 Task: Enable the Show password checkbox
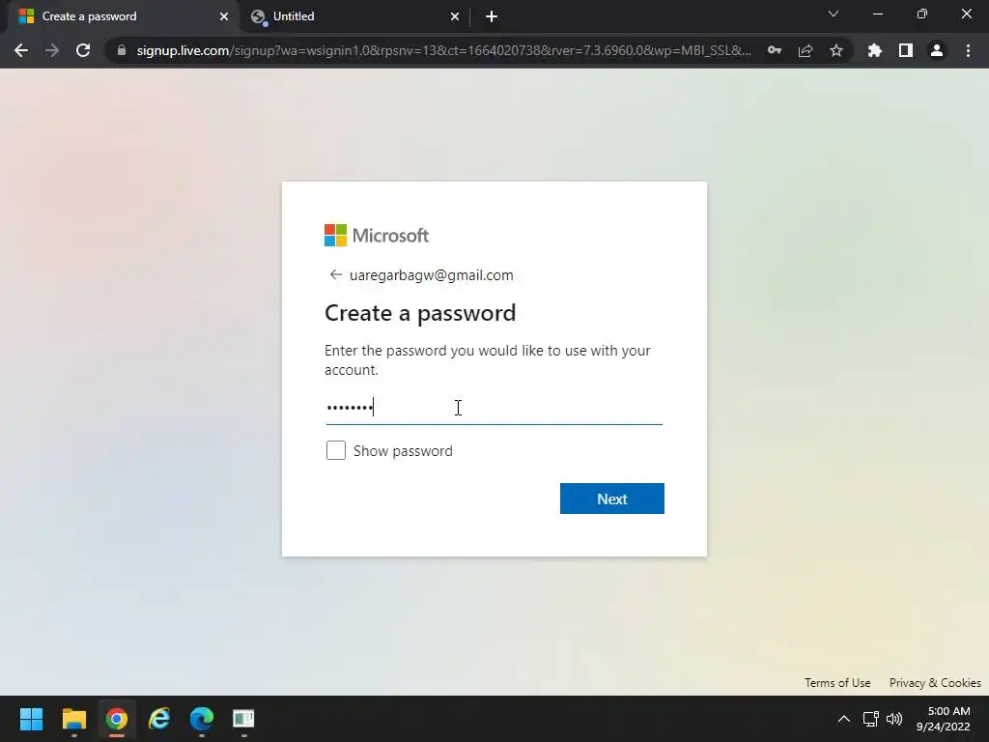[x=336, y=450]
